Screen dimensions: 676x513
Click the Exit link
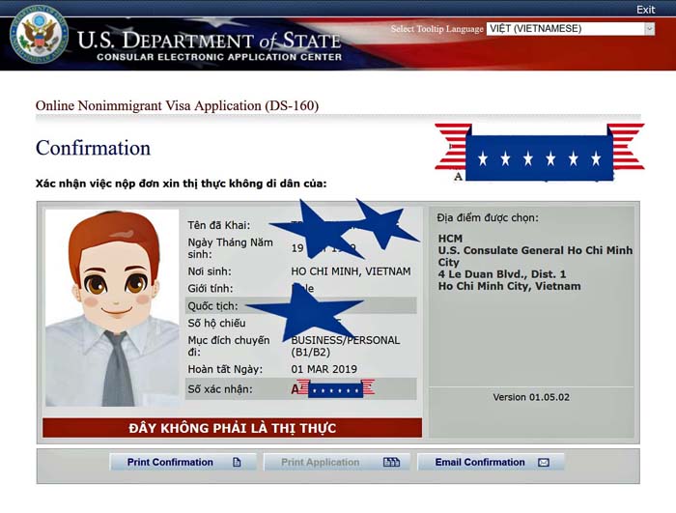[x=645, y=10]
